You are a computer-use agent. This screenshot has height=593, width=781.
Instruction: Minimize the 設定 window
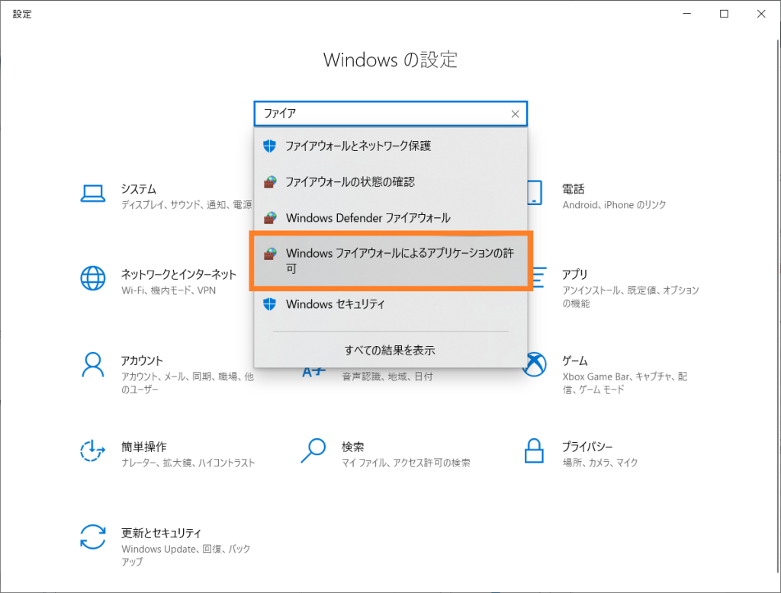(687, 14)
